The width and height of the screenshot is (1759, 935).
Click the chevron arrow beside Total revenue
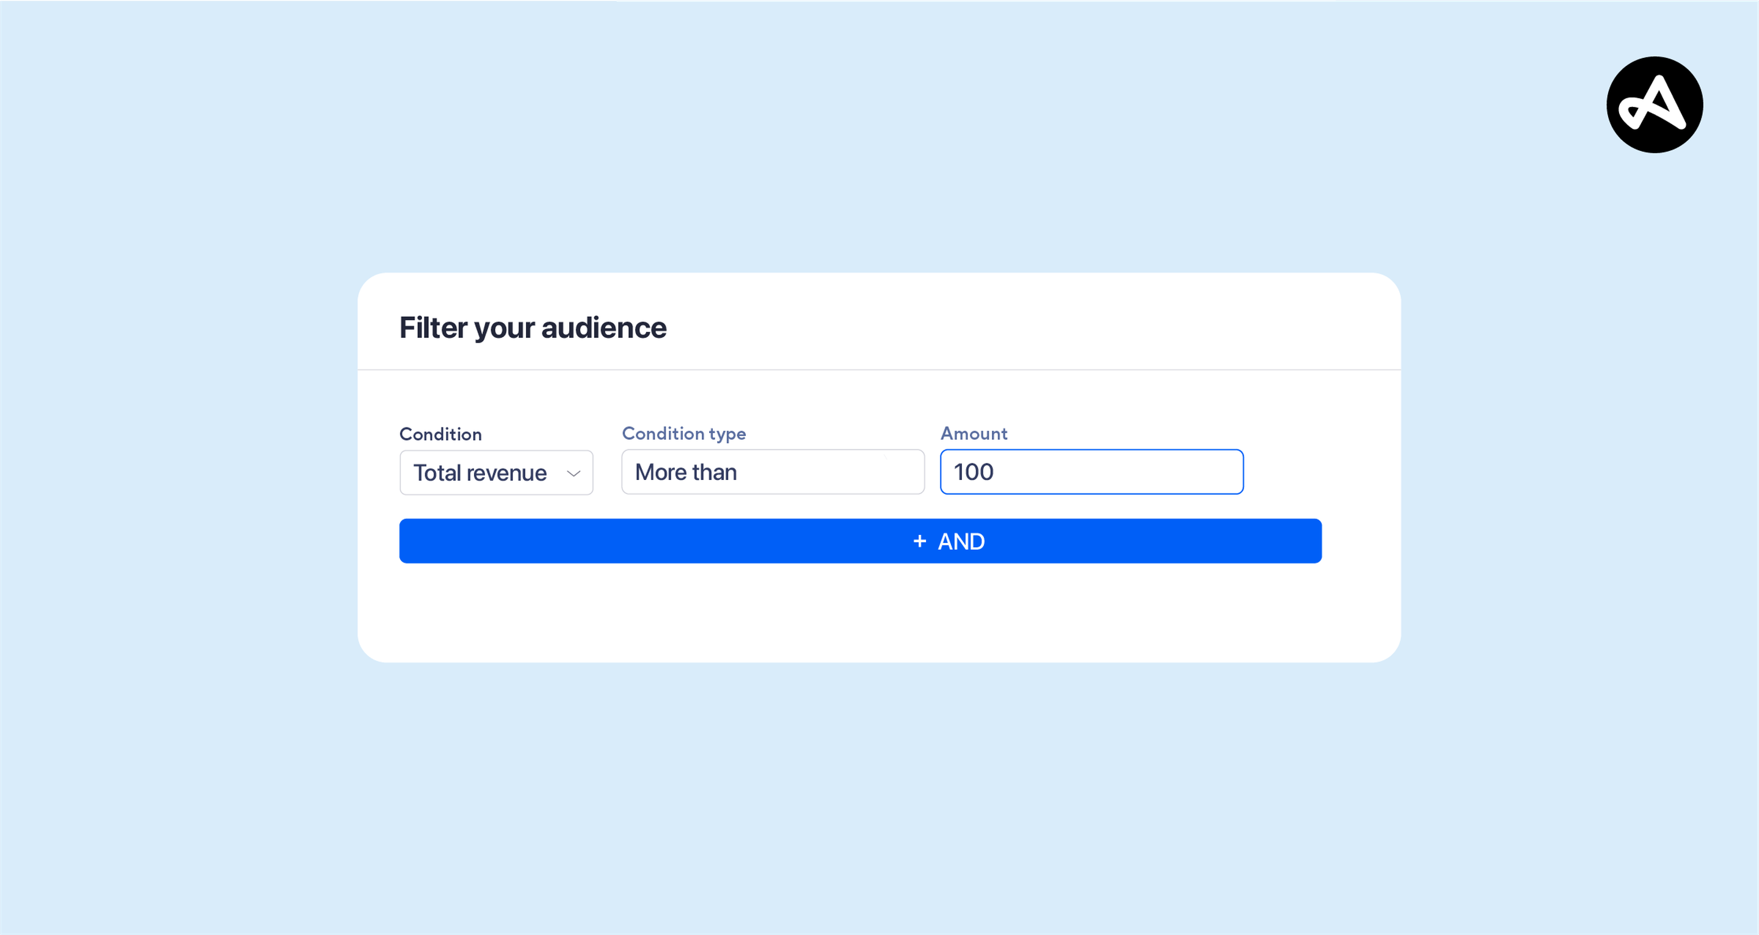pyautogui.click(x=573, y=473)
